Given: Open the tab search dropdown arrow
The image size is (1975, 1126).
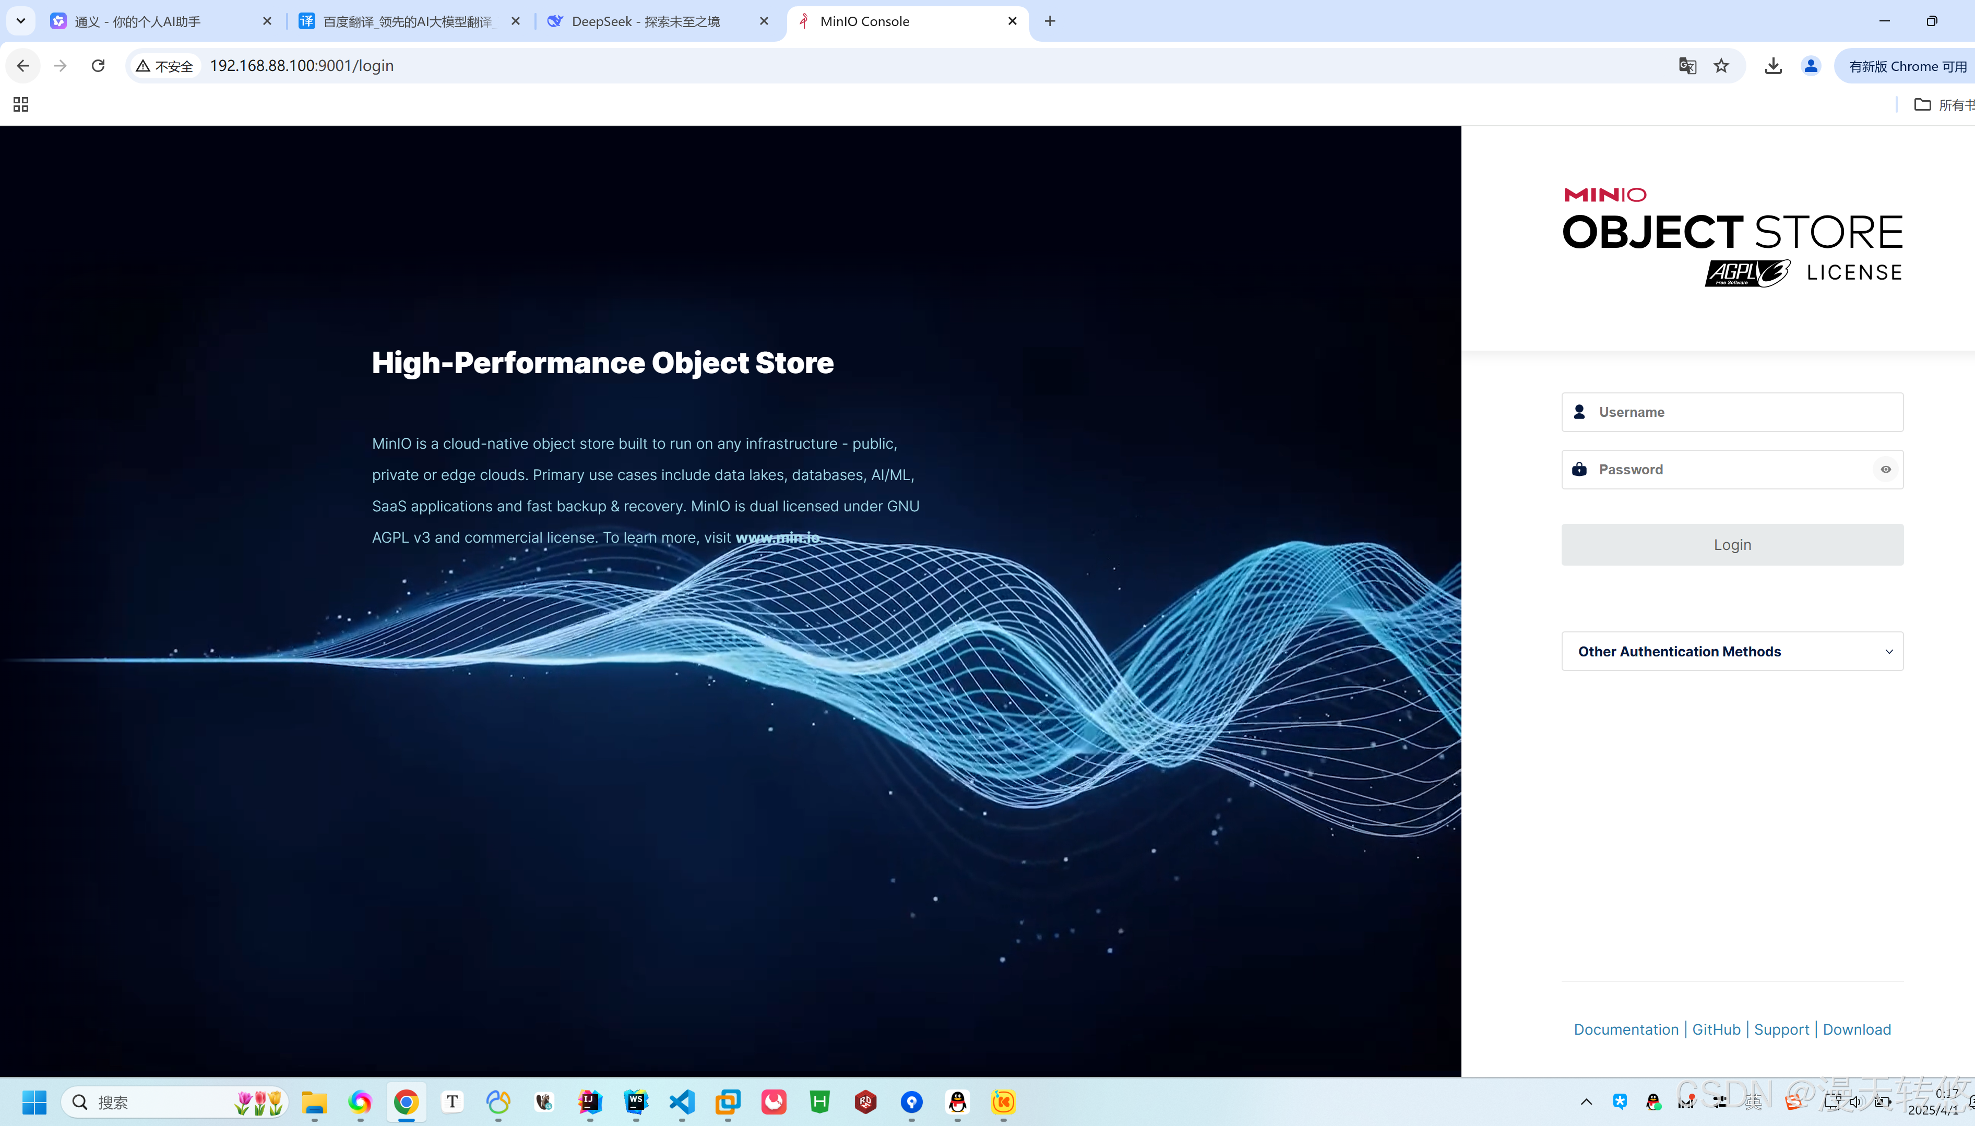Looking at the screenshot, I should tap(21, 21).
